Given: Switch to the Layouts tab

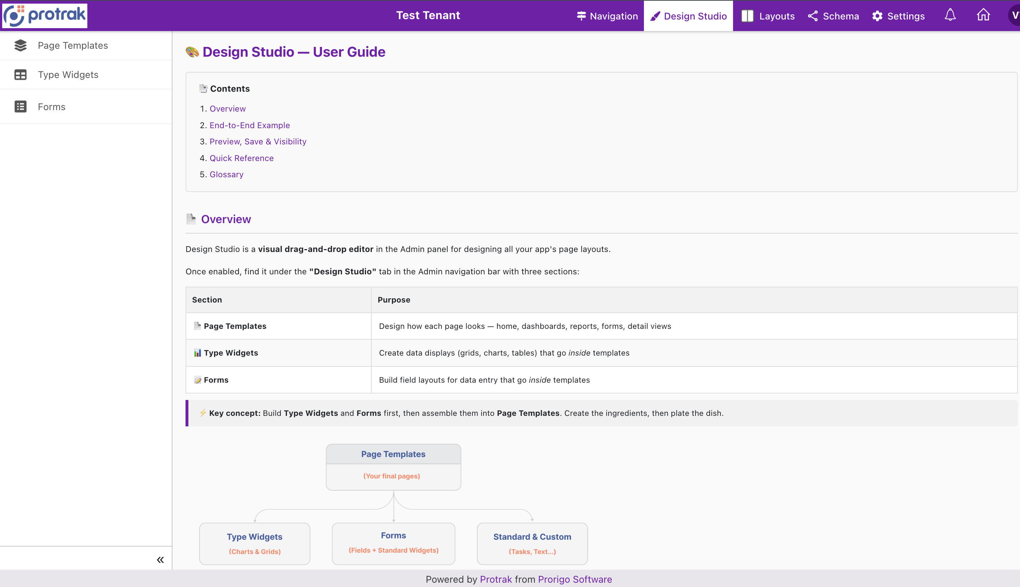Looking at the screenshot, I should (768, 16).
